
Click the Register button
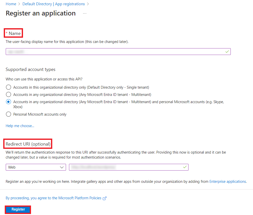pyautogui.click(x=17, y=209)
